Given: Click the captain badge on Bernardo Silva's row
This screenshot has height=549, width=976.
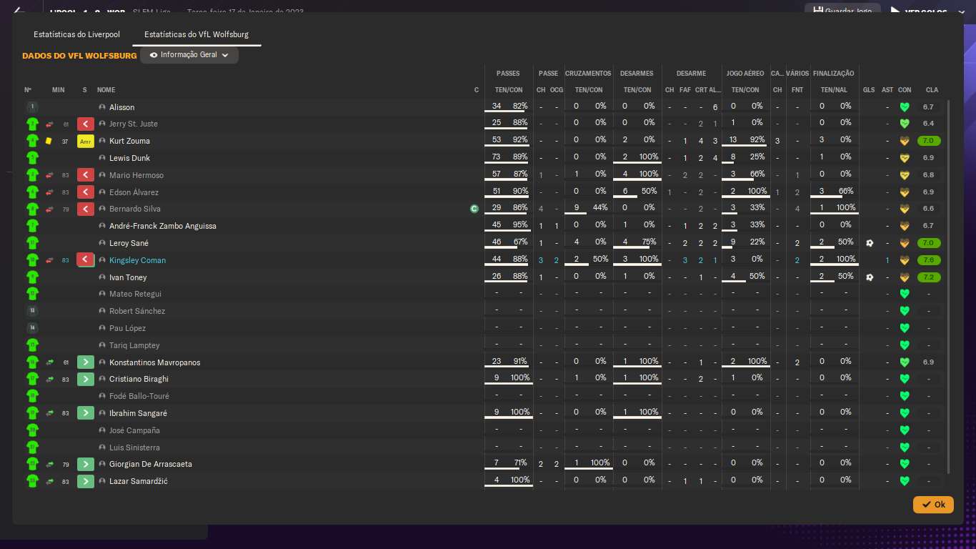Looking at the screenshot, I should tap(474, 209).
